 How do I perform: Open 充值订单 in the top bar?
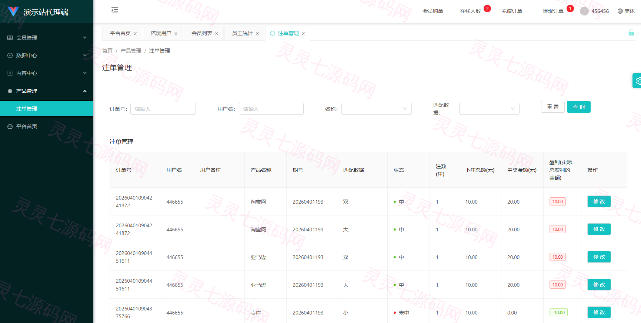point(512,11)
